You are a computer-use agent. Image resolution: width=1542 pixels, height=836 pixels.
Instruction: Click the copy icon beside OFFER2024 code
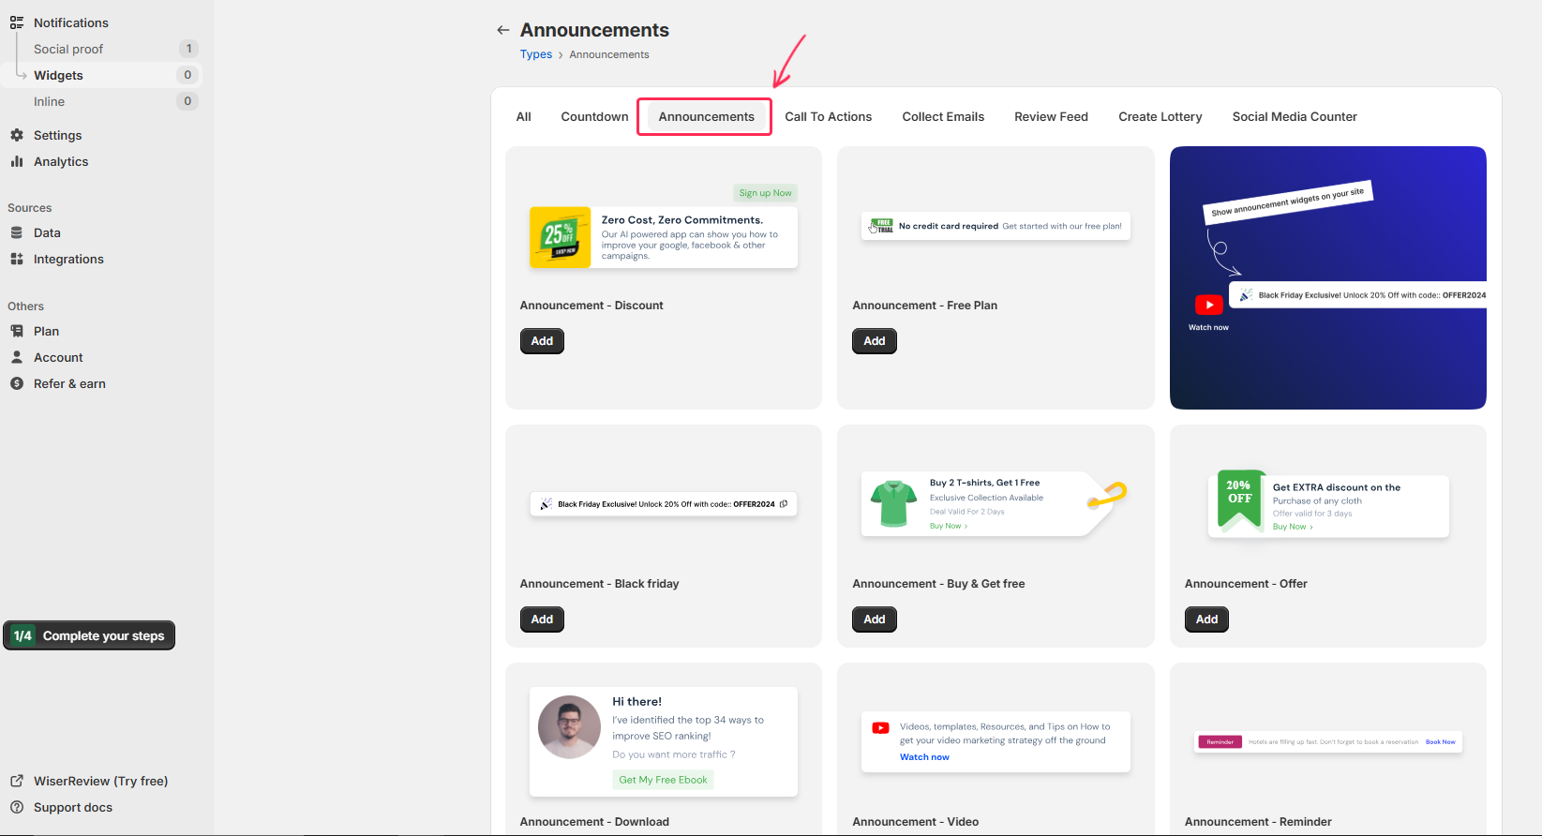pyautogui.click(x=784, y=503)
